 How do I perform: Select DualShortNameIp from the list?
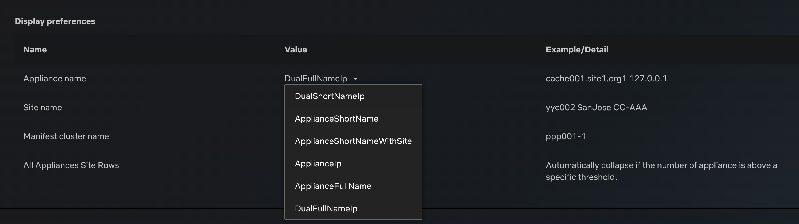click(x=329, y=96)
